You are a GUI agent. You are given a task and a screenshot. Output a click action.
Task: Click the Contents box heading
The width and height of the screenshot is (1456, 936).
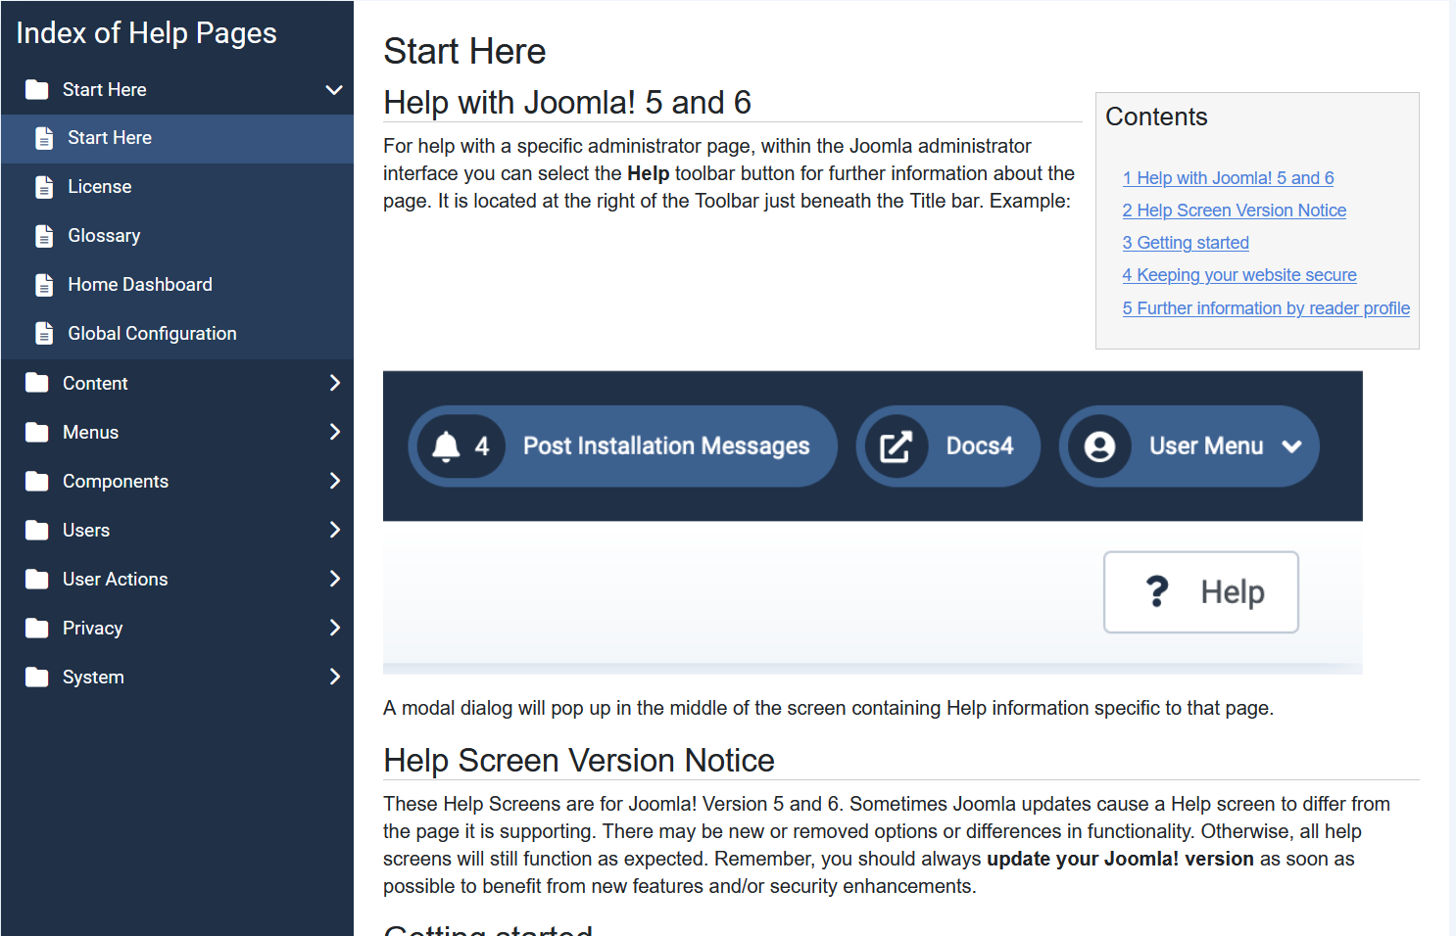[x=1156, y=117]
